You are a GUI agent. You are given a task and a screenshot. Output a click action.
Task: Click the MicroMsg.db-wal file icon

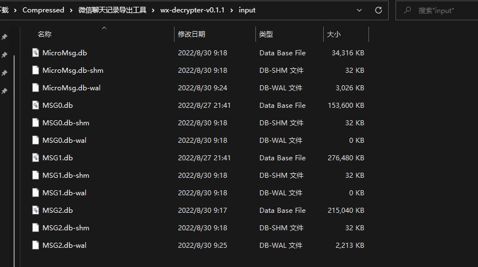tap(36, 88)
